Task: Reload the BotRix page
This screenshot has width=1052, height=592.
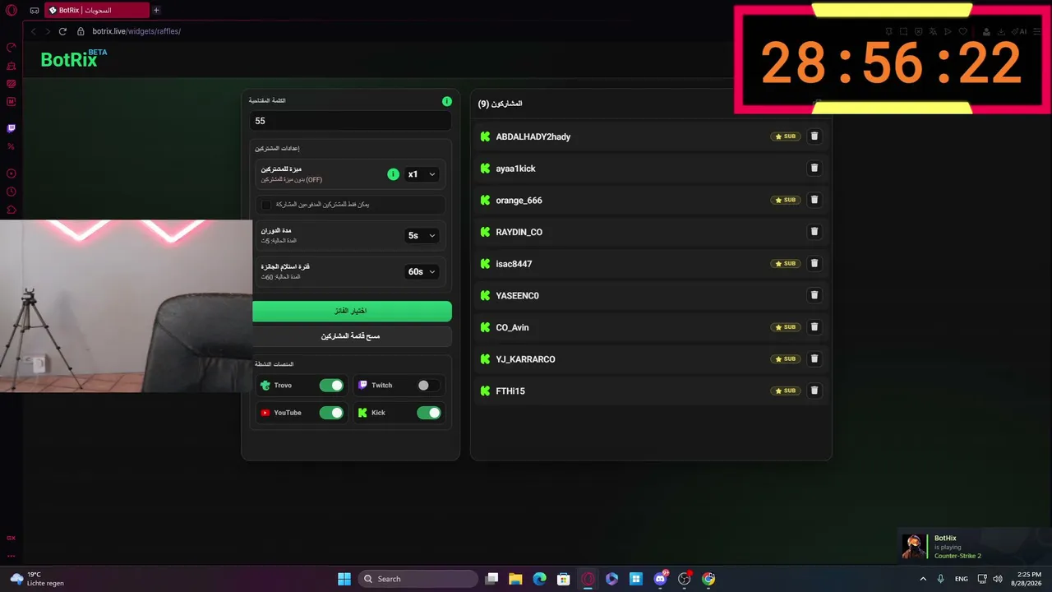Action: tap(62, 31)
